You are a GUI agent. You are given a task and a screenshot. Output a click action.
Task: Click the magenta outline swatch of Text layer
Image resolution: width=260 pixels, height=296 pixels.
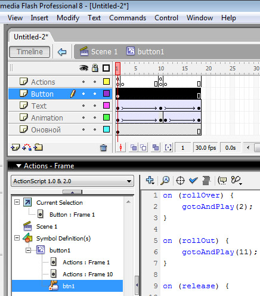pyautogui.click(x=106, y=106)
